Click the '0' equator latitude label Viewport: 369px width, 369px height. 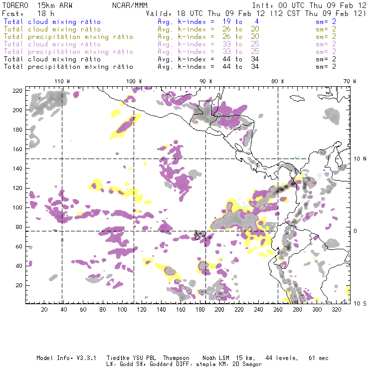pyautogui.click(x=356, y=231)
